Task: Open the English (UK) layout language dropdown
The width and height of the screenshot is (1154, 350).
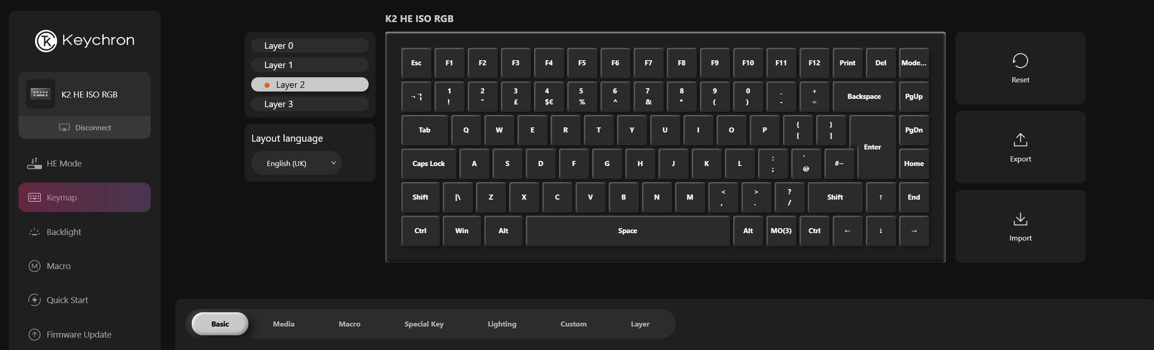Action: [296, 163]
